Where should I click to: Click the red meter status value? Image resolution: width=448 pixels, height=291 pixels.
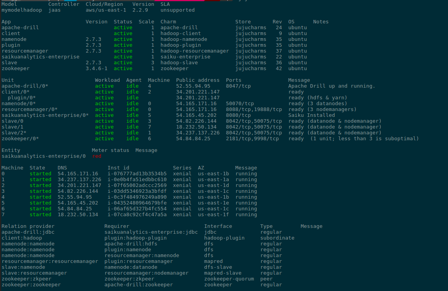[97, 156]
